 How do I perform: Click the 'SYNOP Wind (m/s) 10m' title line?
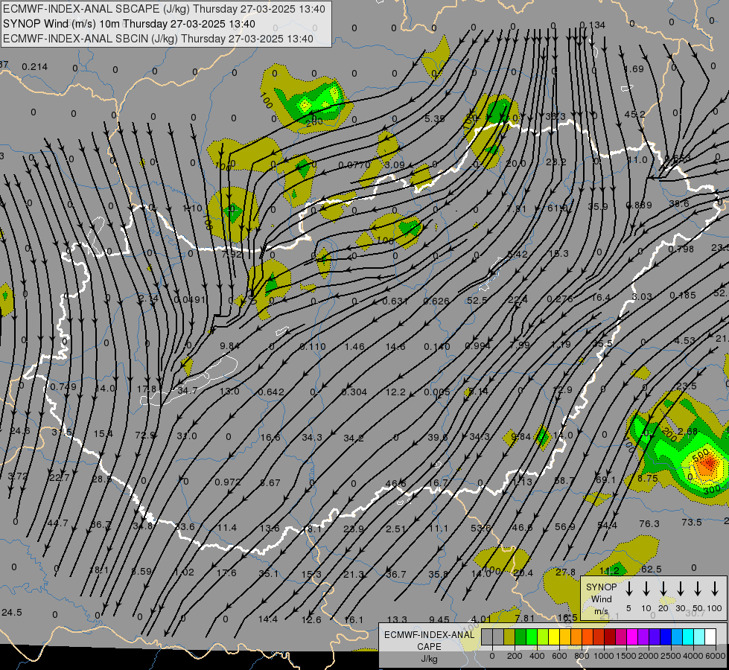click(x=130, y=24)
